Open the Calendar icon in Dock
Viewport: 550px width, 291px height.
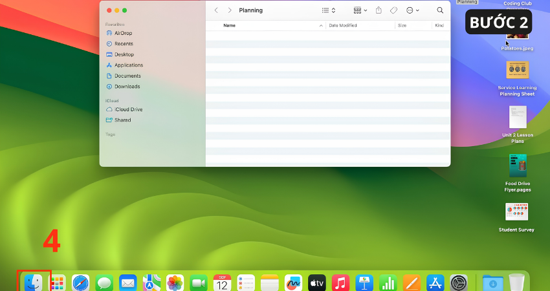pyautogui.click(x=222, y=283)
